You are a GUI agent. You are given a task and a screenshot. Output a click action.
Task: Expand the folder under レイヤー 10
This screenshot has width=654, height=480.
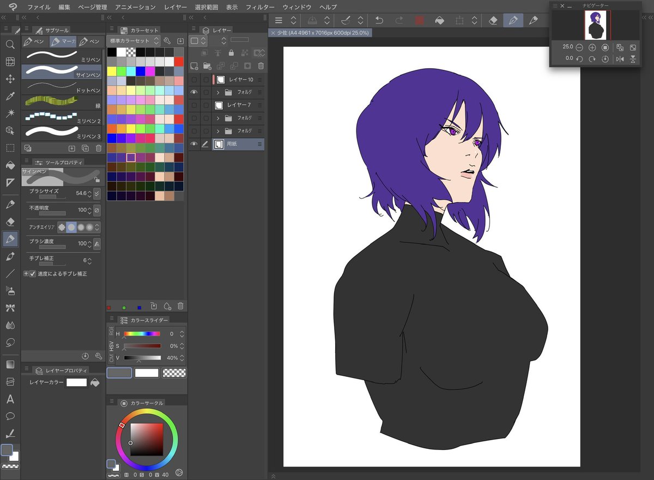[218, 93]
